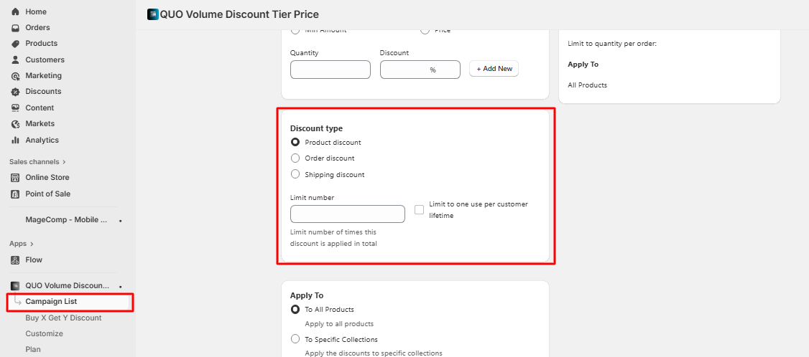Click the Point of Sale icon
The image size is (809, 357).
coord(15,194)
